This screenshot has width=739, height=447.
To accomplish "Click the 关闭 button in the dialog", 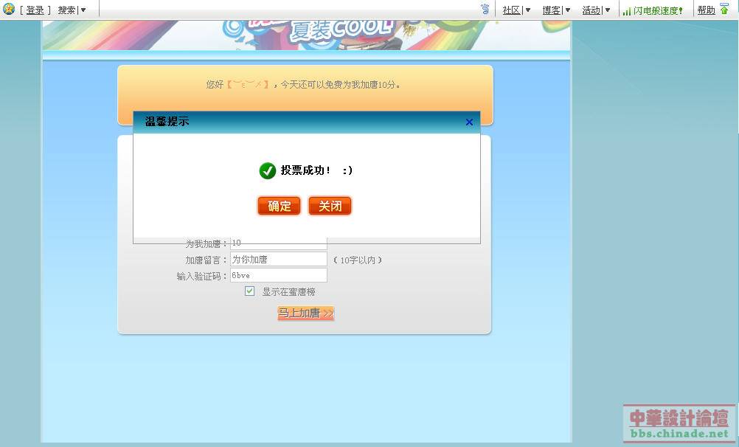I will [330, 206].
